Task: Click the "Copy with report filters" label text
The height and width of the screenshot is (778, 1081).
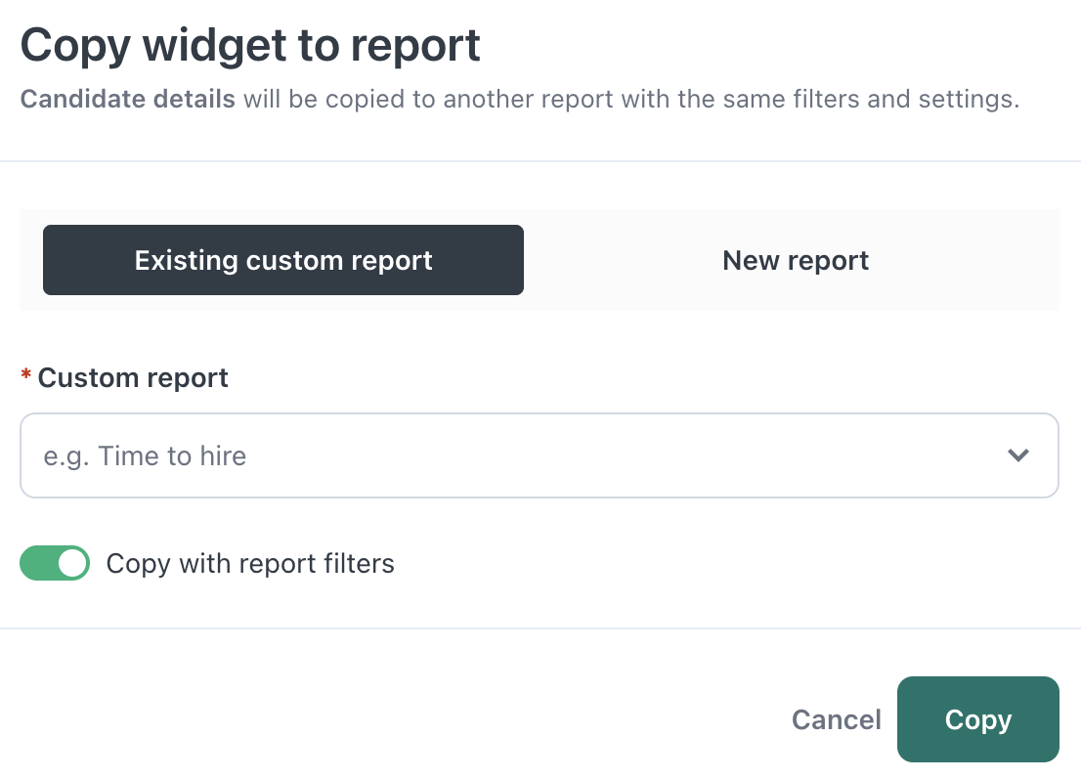Action: point(250,564)
